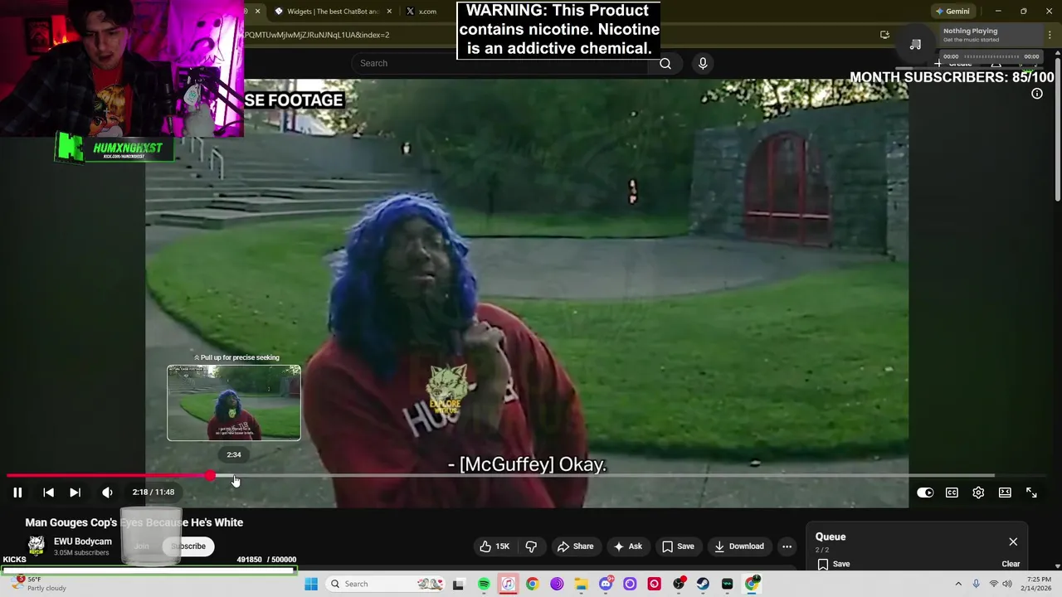
Task: Open EWU Bodycam channel avatar
Action: point(37,546)
